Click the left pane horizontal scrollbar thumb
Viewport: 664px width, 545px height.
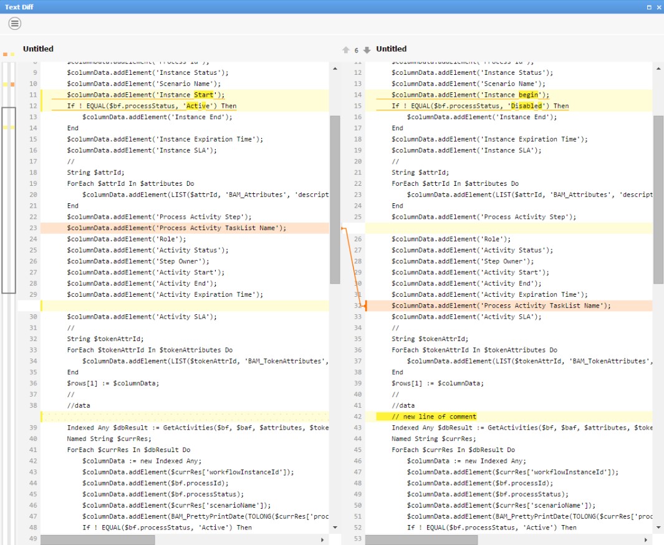pos(97,539)
